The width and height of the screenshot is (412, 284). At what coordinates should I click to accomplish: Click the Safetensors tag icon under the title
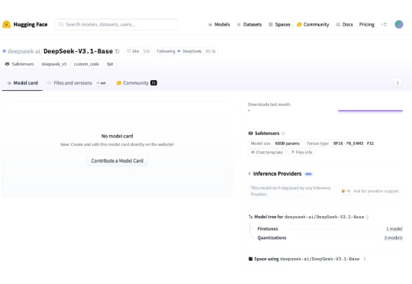coord(7,64)
